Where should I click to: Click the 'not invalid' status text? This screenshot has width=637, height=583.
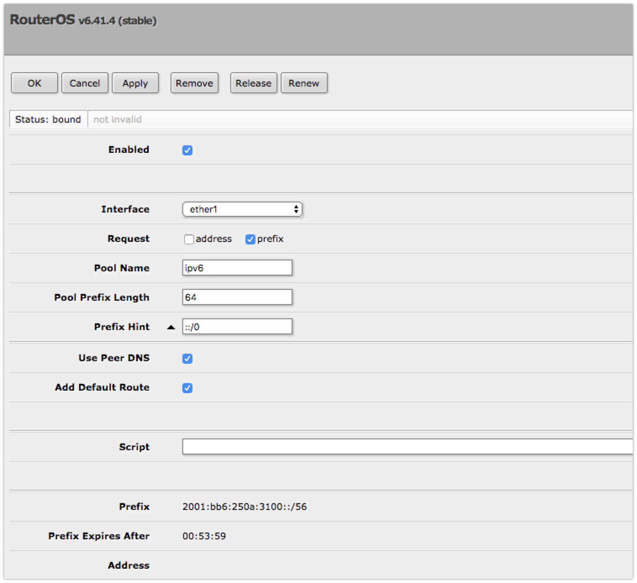[x=117, y=119]
